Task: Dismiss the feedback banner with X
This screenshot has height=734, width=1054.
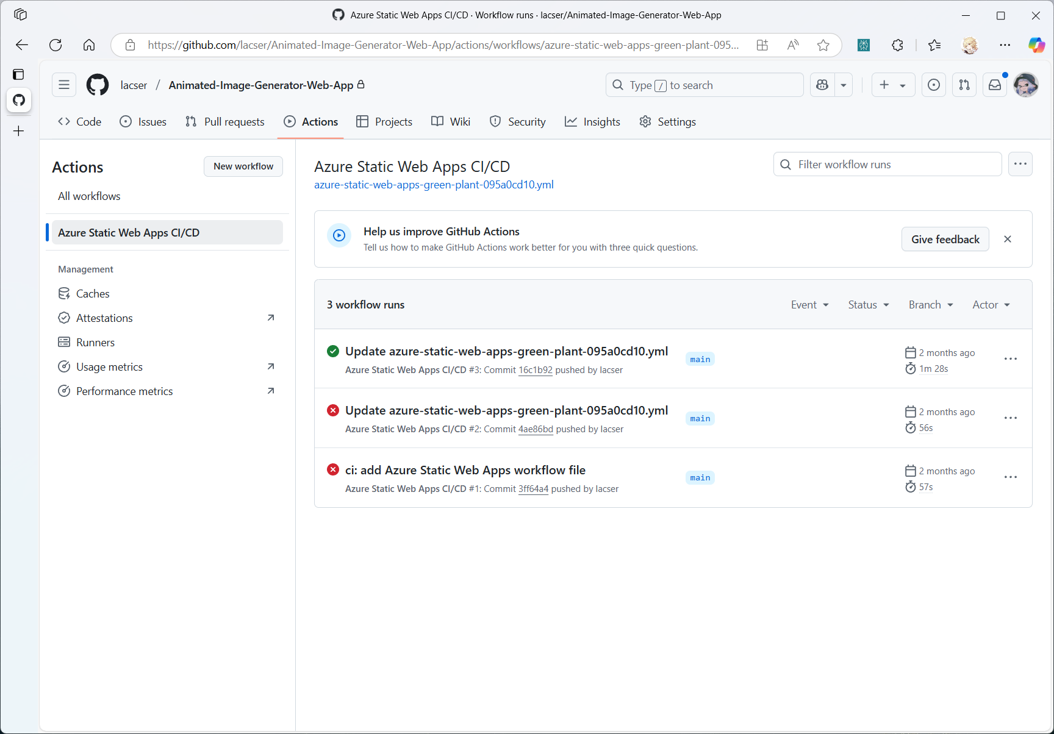Action: point(1008,239)
